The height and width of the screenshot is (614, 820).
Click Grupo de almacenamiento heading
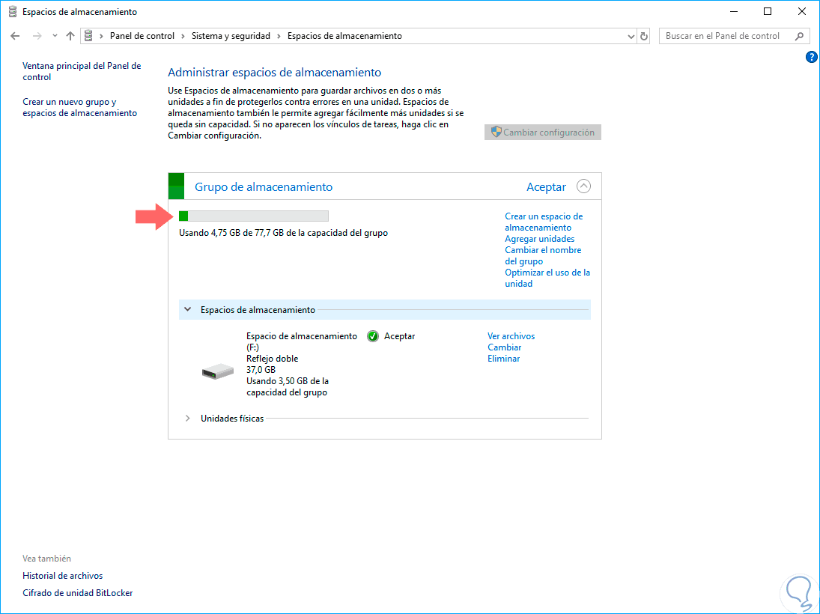[x=264, y=186]
